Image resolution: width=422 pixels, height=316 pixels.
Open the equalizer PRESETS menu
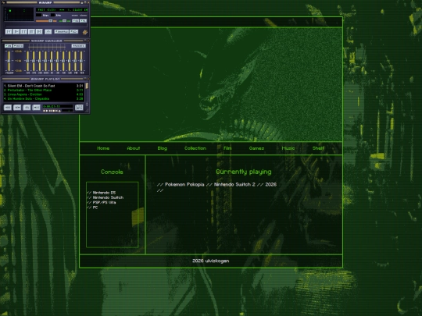pos(79,46)
